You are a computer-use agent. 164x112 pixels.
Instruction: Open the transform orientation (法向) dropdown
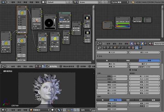tap(86, 110)
